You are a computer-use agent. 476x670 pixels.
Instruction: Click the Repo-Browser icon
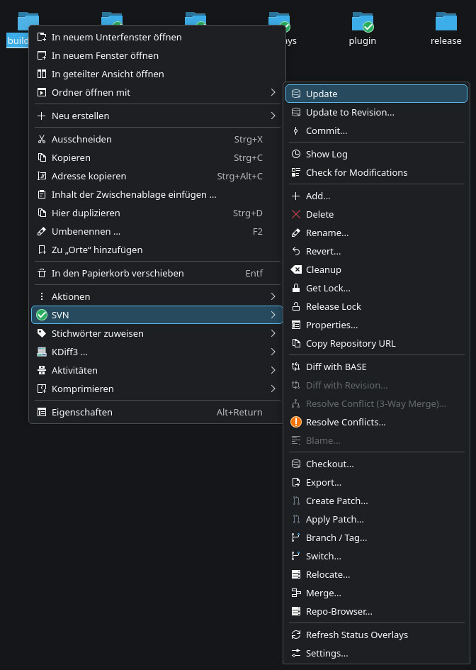coord(296,611)
